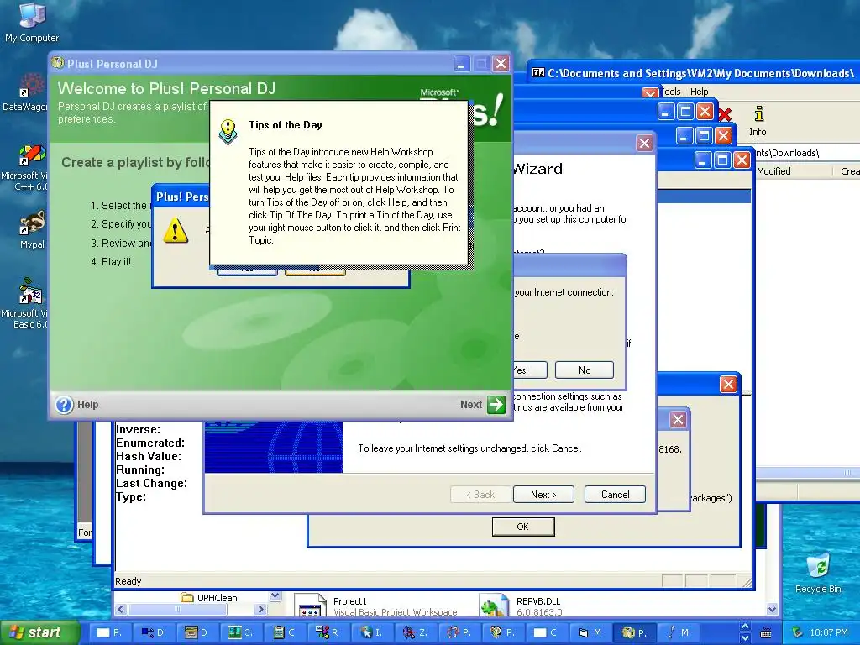Click the folder tree horizontal scrollbar thumb
Screen dimensions: 860x645
click(x=178, y=610)
